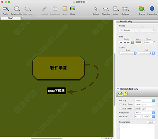Click the line Width 4.50 pt field
The height and width of the screenshot is (139, 158).
click(x=148, y=42)
